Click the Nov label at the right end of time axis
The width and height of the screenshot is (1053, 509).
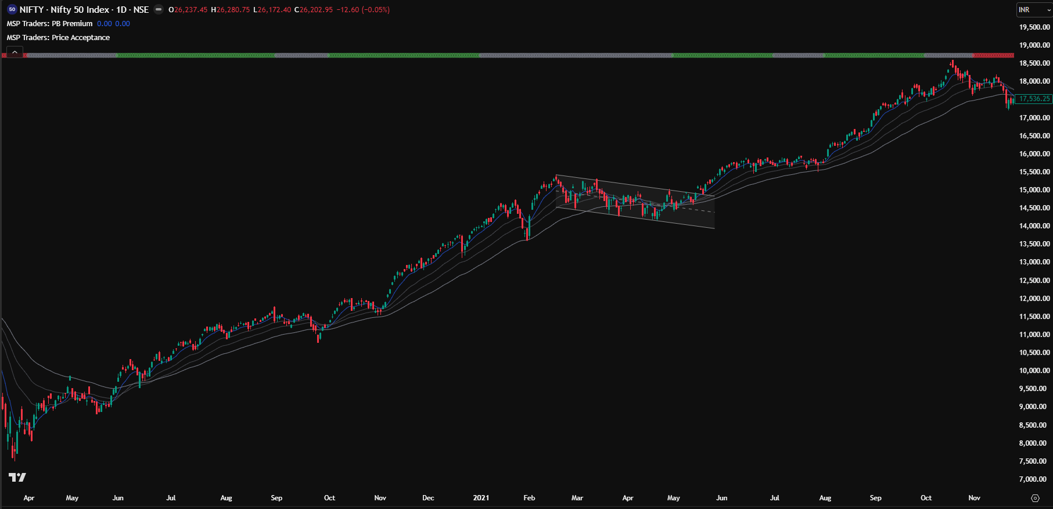(x=974, y=498)
